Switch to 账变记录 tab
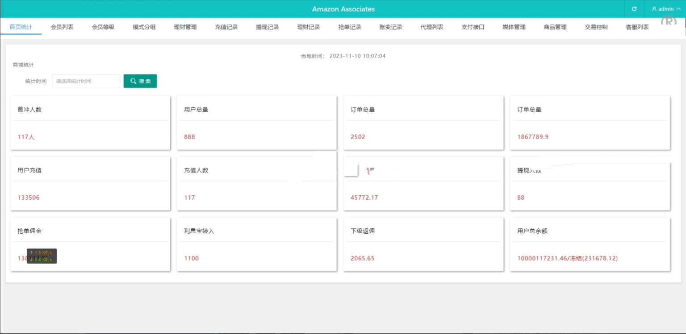 click(391, 27)
